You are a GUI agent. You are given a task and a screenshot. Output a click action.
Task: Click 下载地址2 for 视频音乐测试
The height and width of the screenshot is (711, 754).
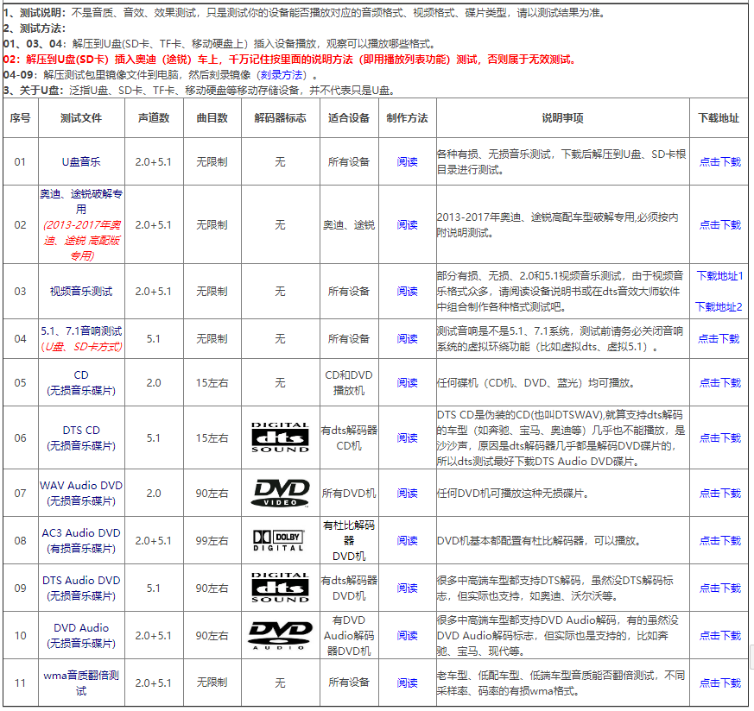click(x=719, y=306)
